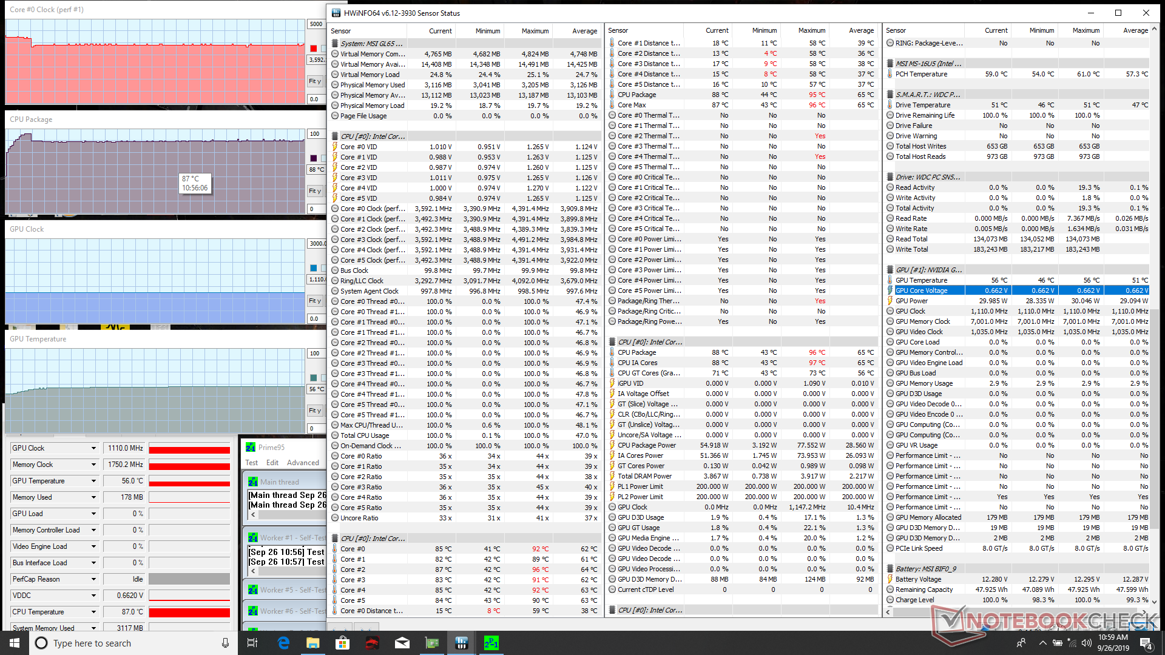
Task: Open the Advanced menu in Prime95
Action: pos(303,463)
